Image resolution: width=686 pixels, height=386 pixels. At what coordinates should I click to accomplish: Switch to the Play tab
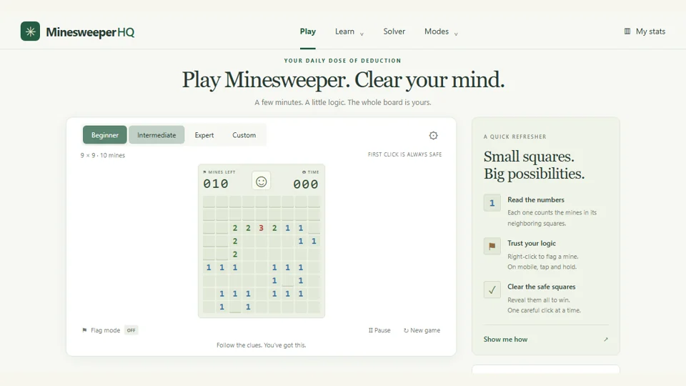coord(307,31)
